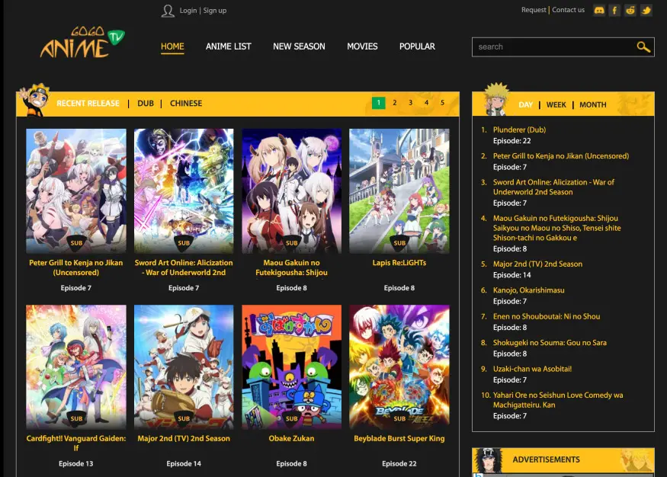The height and width of the screenshot is (477, 667).
Task: Open the Lapis Re:LiGHTs title link
Action: (399, 263)
